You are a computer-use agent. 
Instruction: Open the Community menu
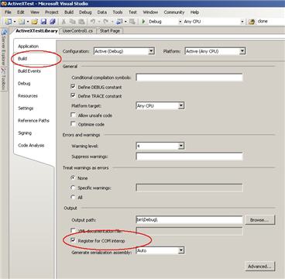(174, 12)
